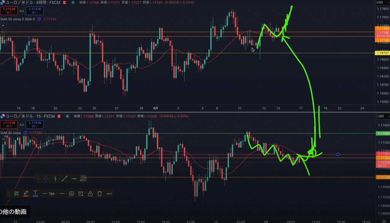Click the red flag on 4-hour chart title

point(65,3)
